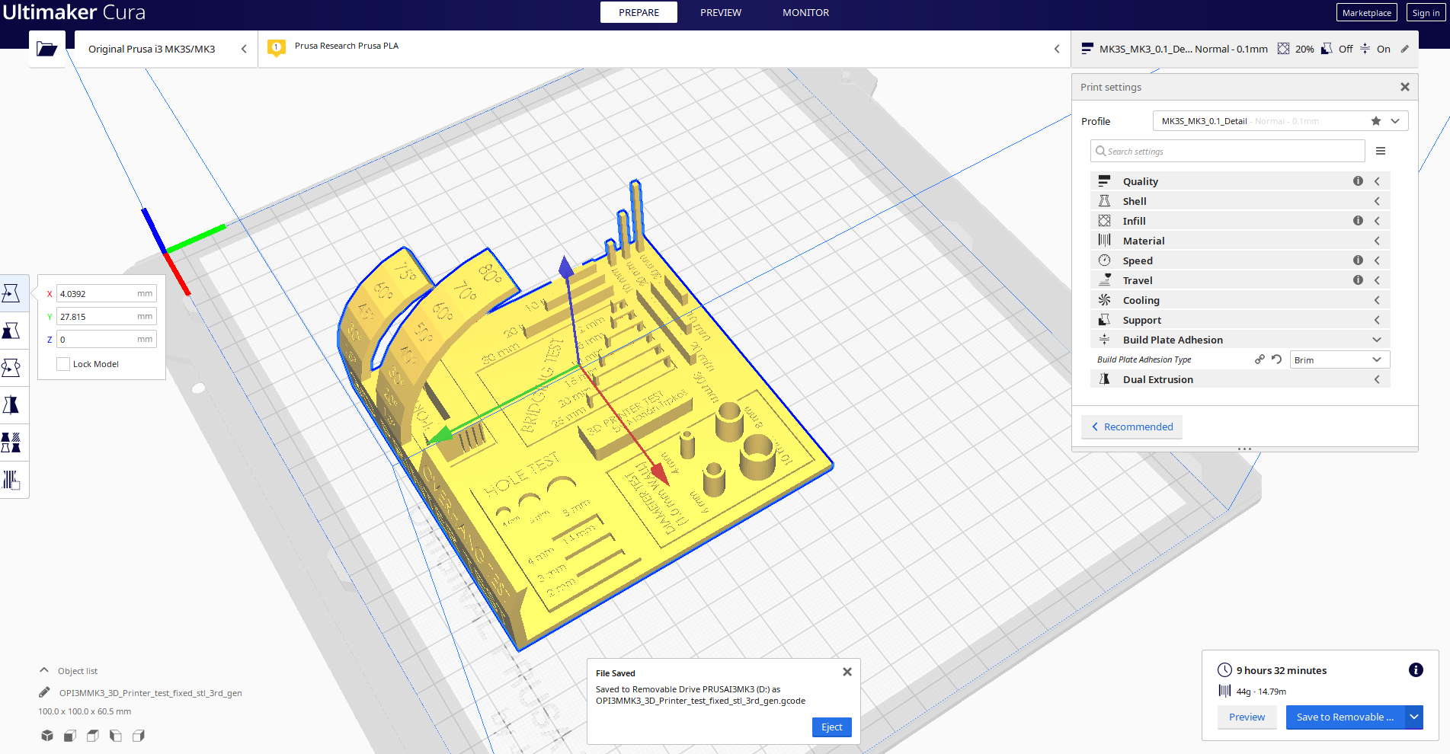Expand the Speed settings category

click(x=1240, y=260)
